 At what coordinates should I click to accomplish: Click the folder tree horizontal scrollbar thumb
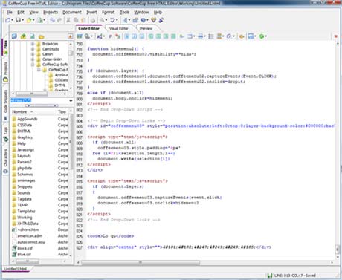click(x=31, y=94)
